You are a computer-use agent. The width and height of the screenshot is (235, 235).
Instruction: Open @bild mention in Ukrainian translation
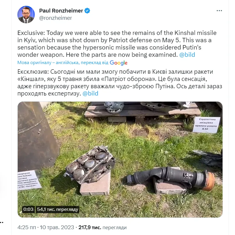click(x=90, y=93)
